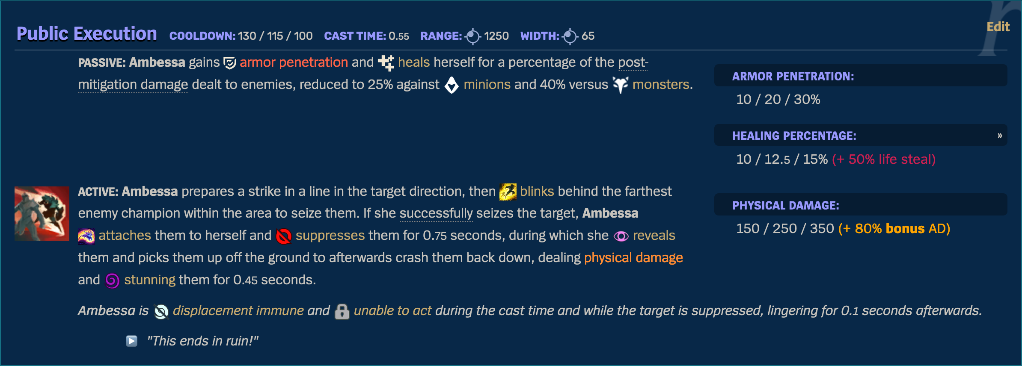Screen dimensions: 1022x366
Task: Play the 'This ends in ruin!' audio clip
Action: pyautogui.click(x=131, y=340)
